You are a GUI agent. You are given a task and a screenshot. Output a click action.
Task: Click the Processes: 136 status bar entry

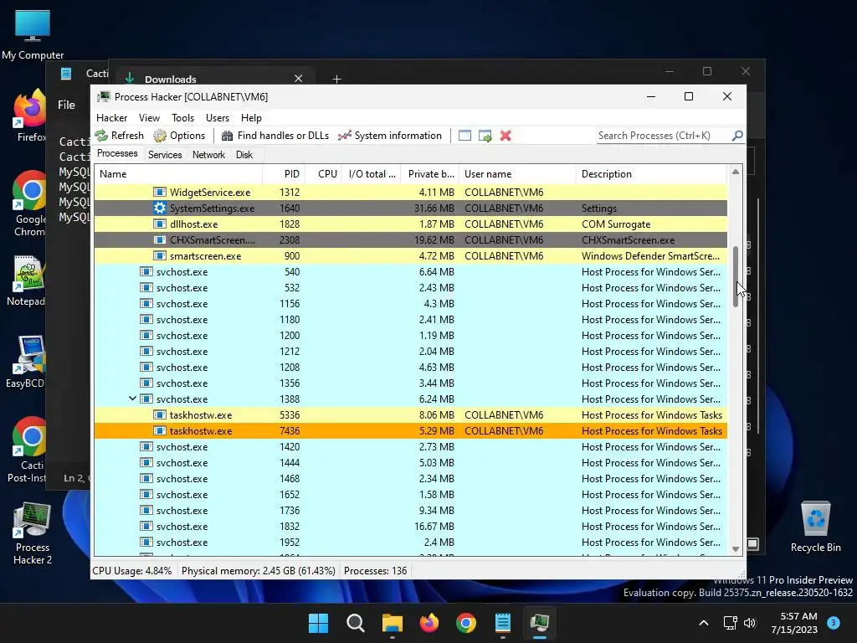(375, 571)
